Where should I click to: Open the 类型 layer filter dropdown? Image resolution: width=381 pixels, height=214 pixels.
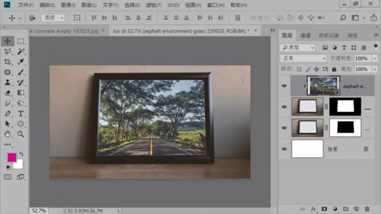[x=297, y=48]
